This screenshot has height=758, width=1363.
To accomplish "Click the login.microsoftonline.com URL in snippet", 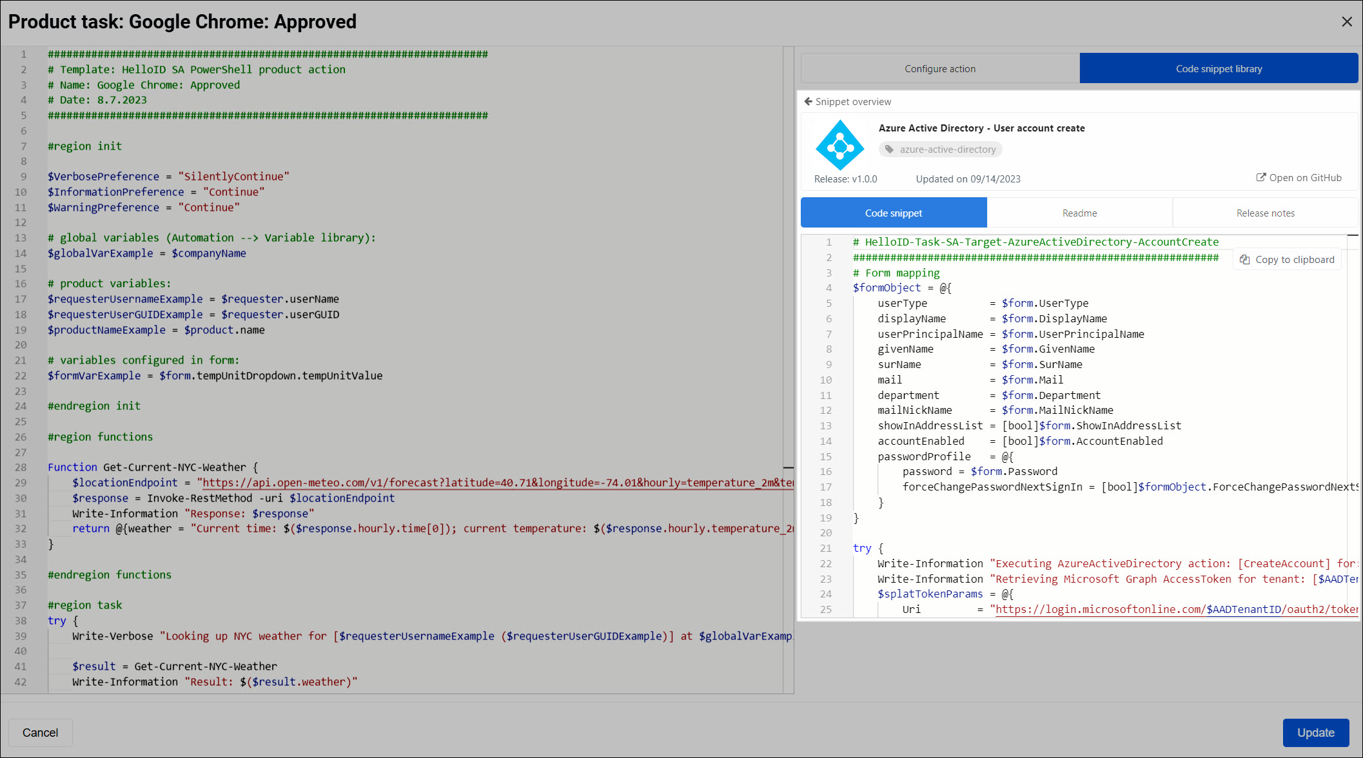I will 1176,609.
